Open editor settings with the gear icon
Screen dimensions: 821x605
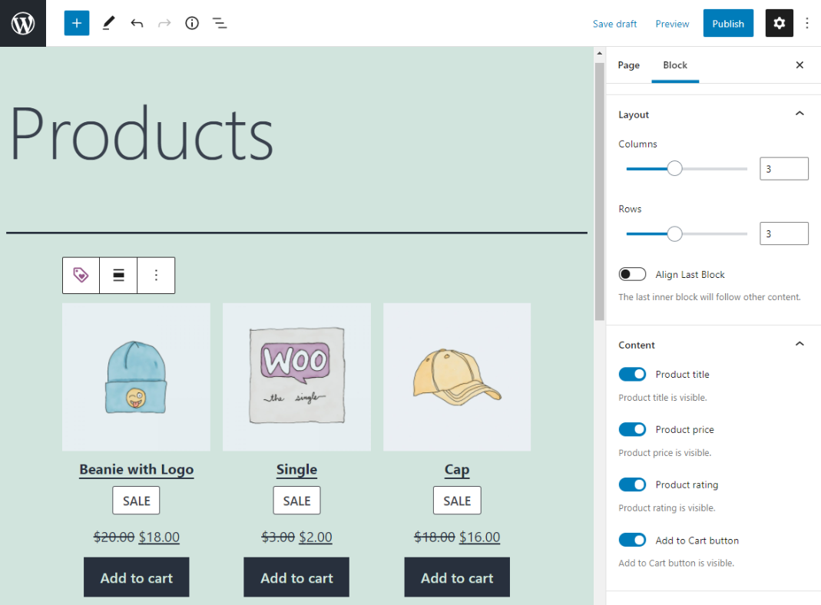click(x=779, y=23)
